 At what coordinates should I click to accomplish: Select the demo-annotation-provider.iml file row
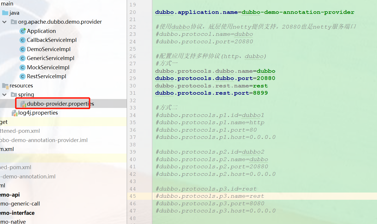63,140
